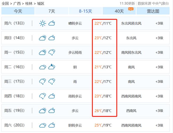173x133 pixels.
Task: Click the day overcast icon for 周二（16日）
Action: click(x=43, y=67)
